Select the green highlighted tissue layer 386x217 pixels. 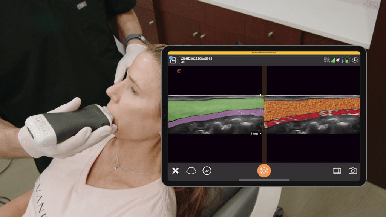(x=211, y=108)
